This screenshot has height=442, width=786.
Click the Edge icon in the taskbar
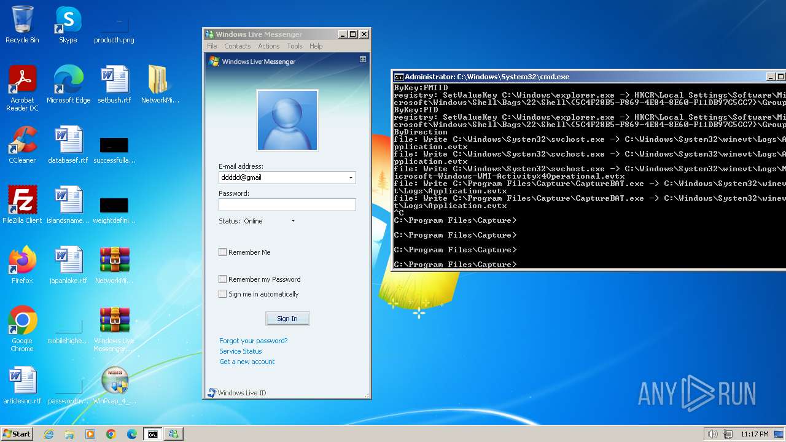[x=132, y=434]
